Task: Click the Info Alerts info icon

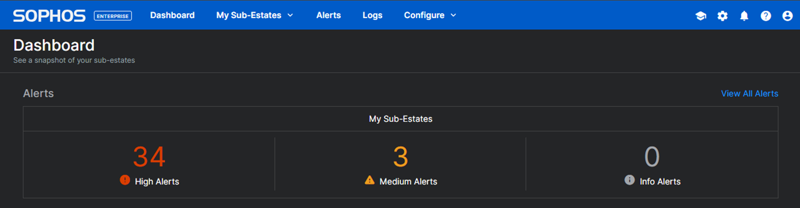Action: tap(629, 180)
